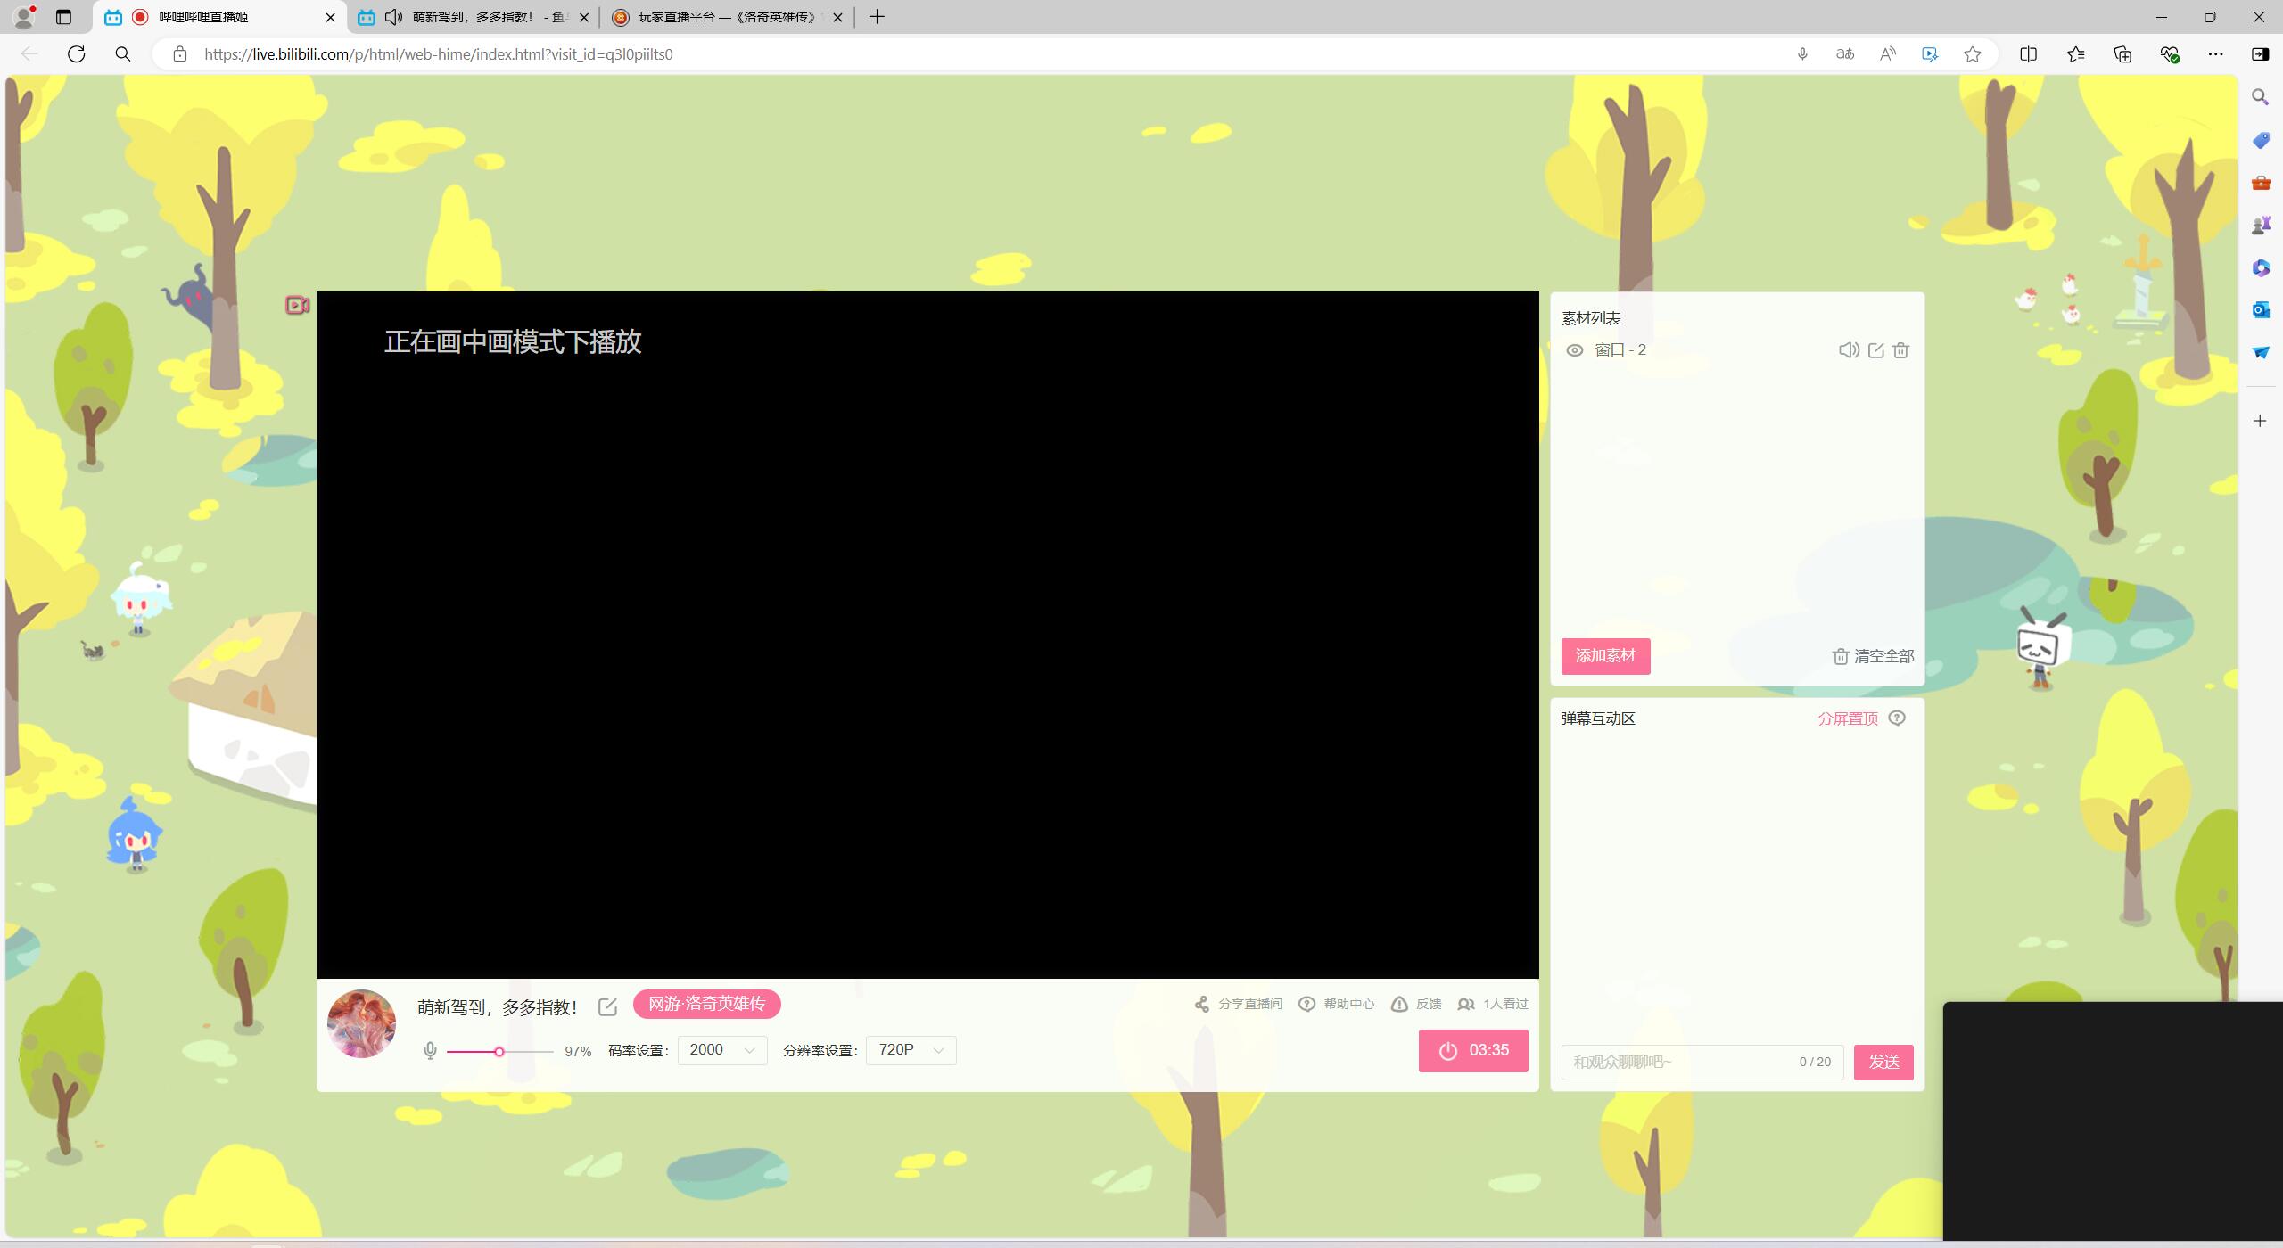2283x1248 pixels.
Task: Toggle visibility of 窗口 - 2 source
Action: click(x=1575, y=350)
